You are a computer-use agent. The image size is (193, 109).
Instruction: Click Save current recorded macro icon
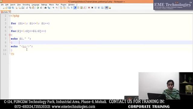tap(102, 8)
